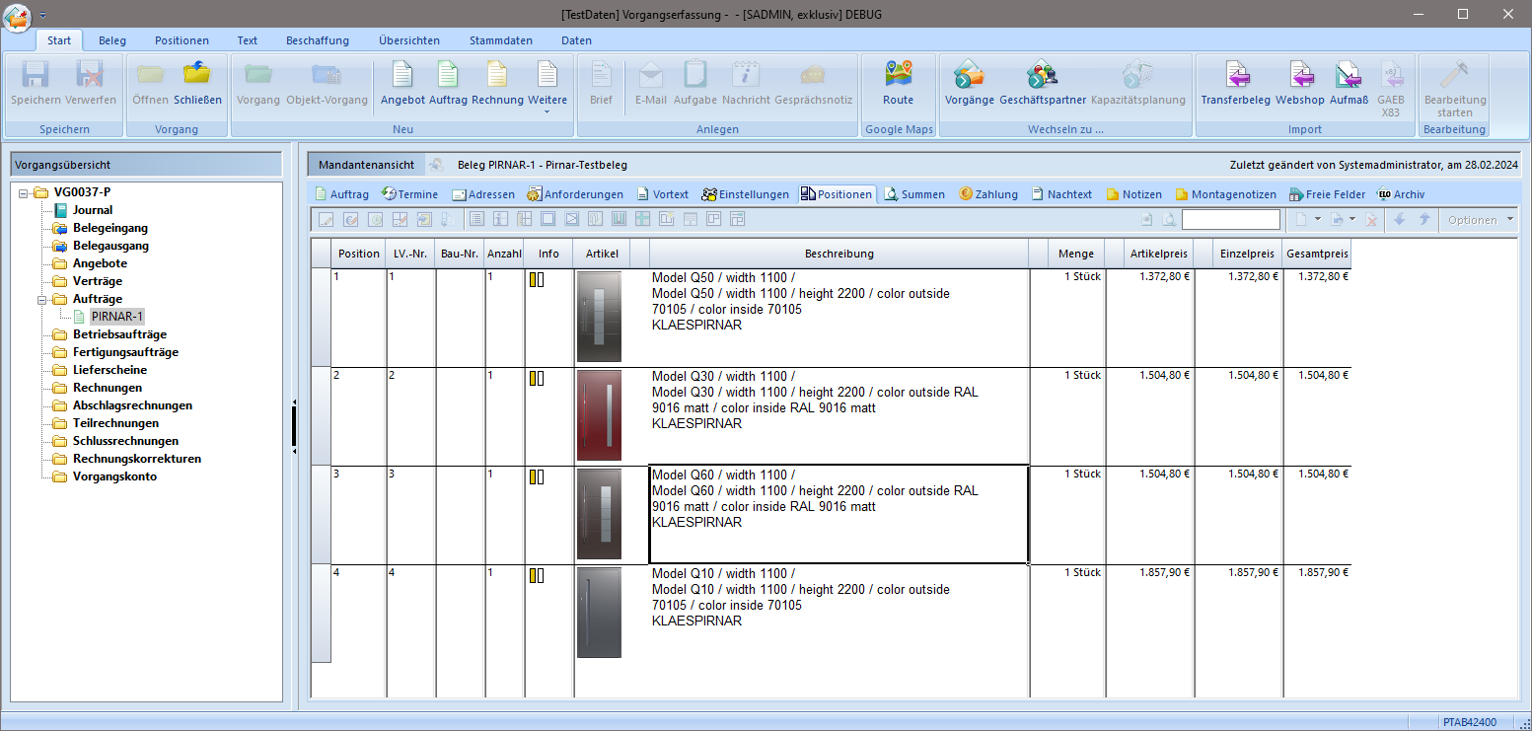Open the Optionen dropdown

click(x=1479, y=220)
